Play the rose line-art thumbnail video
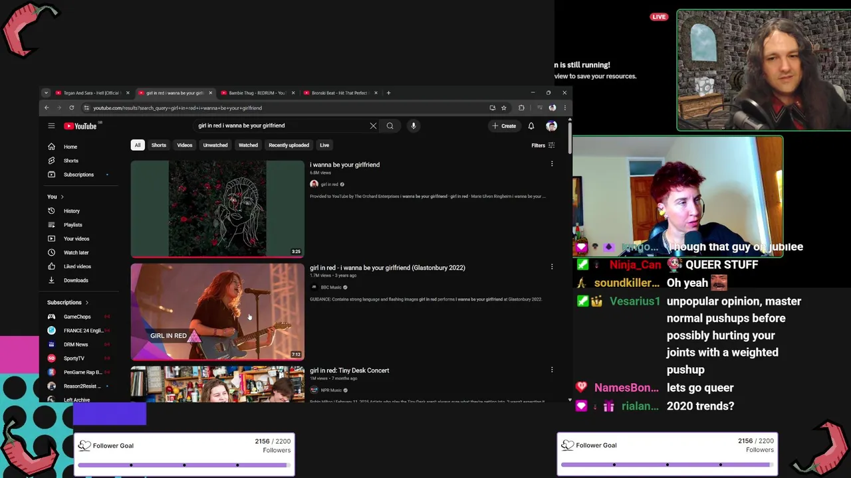This screenshot has width=851, height=478. tap(217, 209)
